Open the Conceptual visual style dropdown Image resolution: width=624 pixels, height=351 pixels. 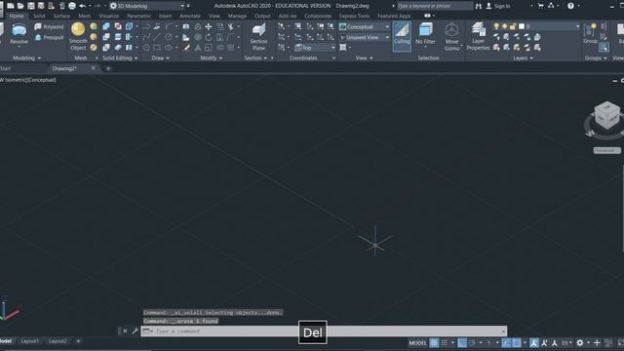(364, 26)
